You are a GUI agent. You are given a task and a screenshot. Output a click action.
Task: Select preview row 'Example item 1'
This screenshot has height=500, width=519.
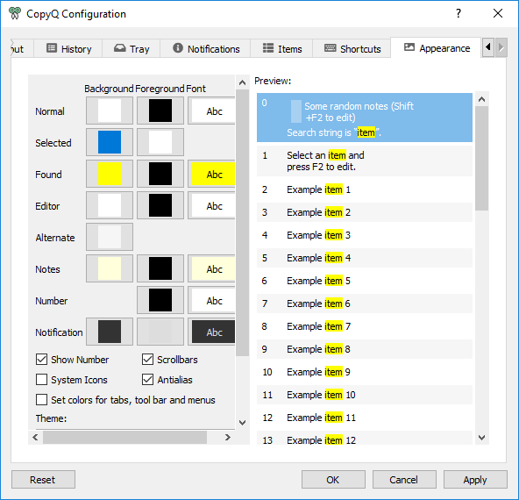pyautogui.click(x=365, y=189)
